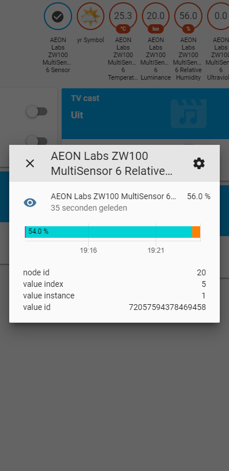
Task: Open the yr Symbol weather badge
Action: [x=91, y=17]
